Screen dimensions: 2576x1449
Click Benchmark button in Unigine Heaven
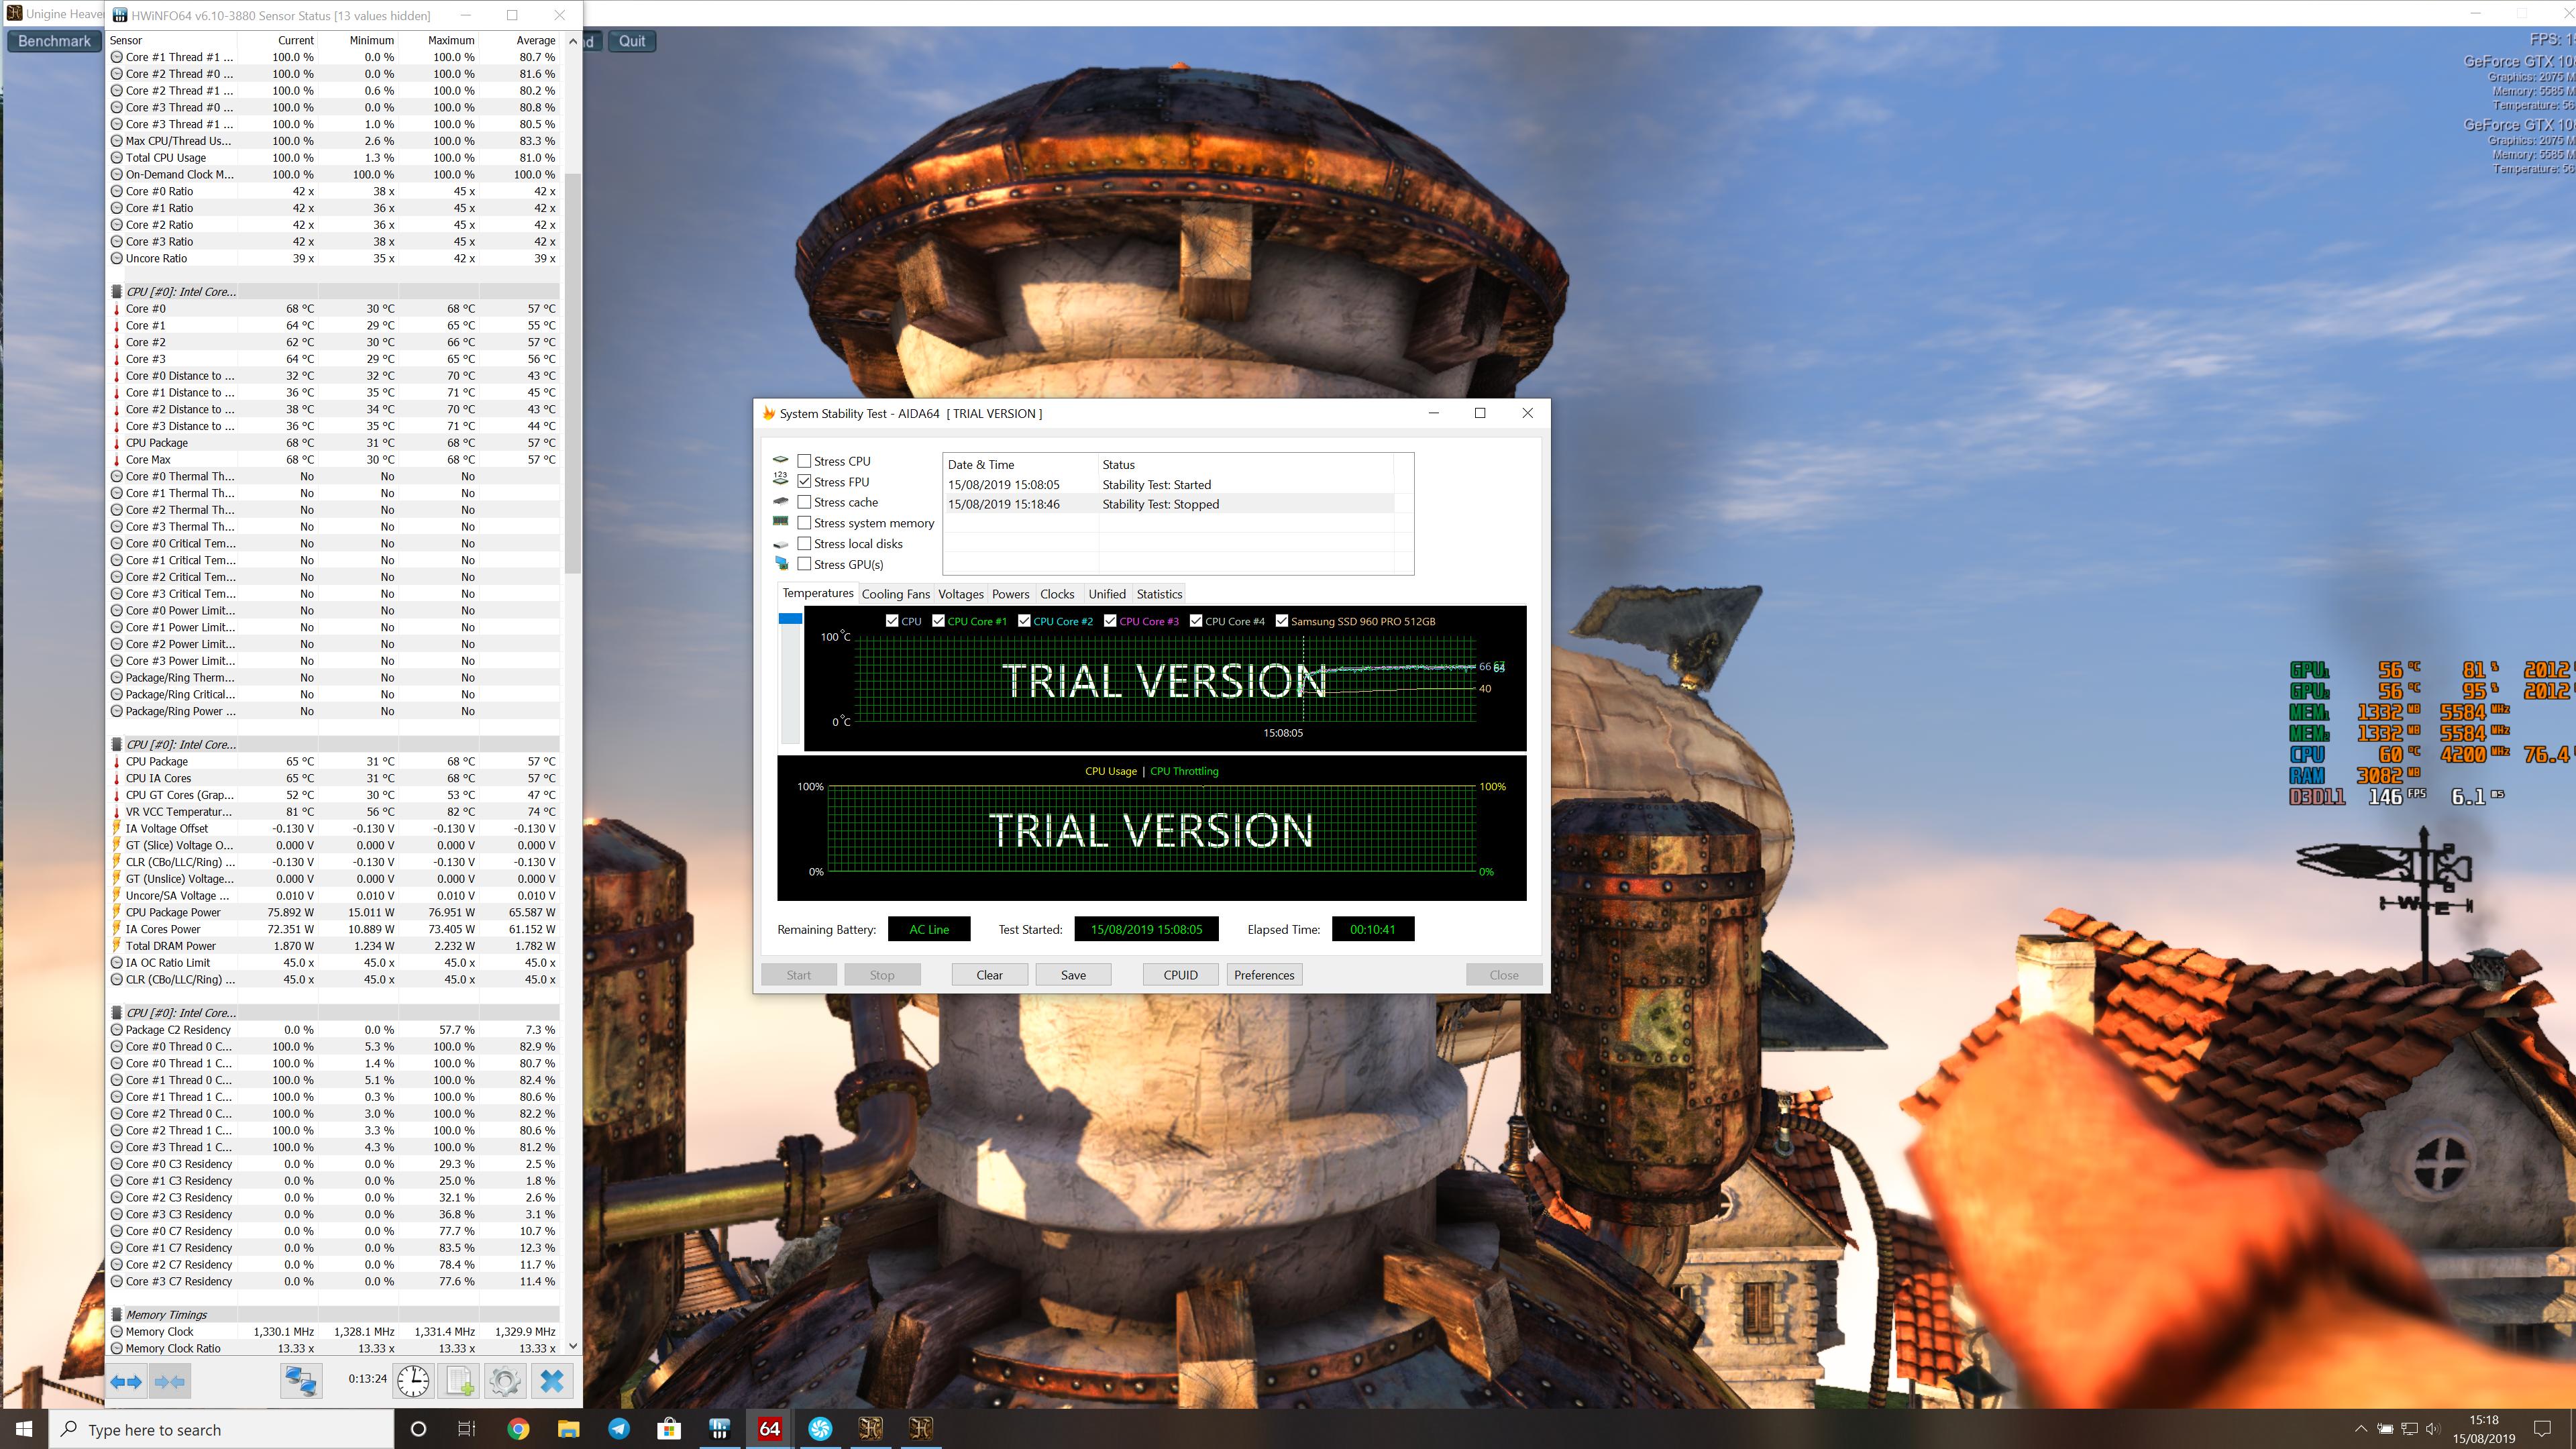point(54,41)
